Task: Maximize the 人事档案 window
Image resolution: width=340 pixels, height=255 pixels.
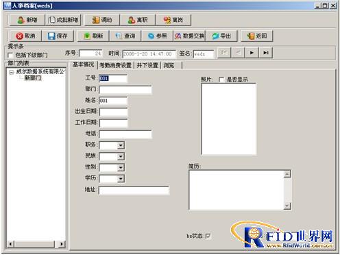Action: click(325, 5)
